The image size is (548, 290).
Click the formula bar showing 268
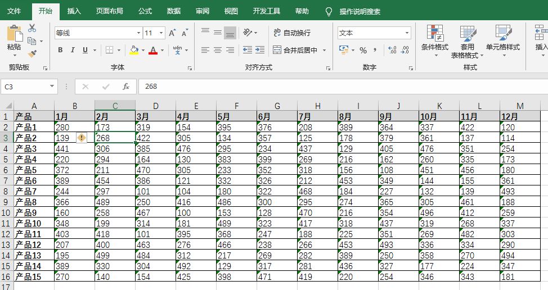point(343,87)
